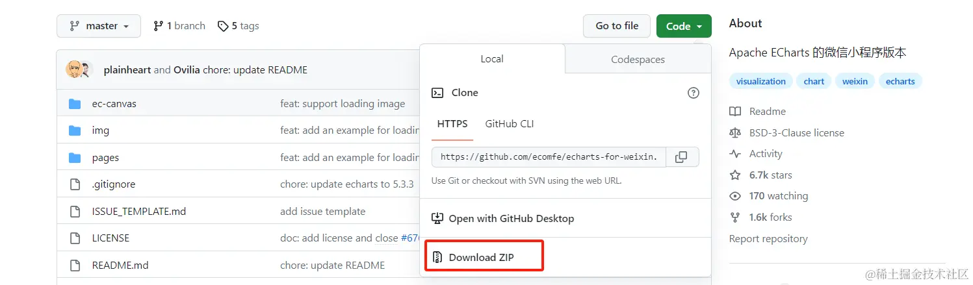Open 'feat: support loading image' commit
973x285 pixels.
coord(343,104)
